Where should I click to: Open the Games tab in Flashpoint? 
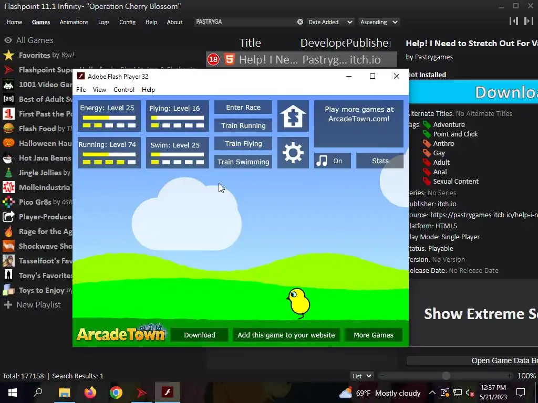pos(41,22)
